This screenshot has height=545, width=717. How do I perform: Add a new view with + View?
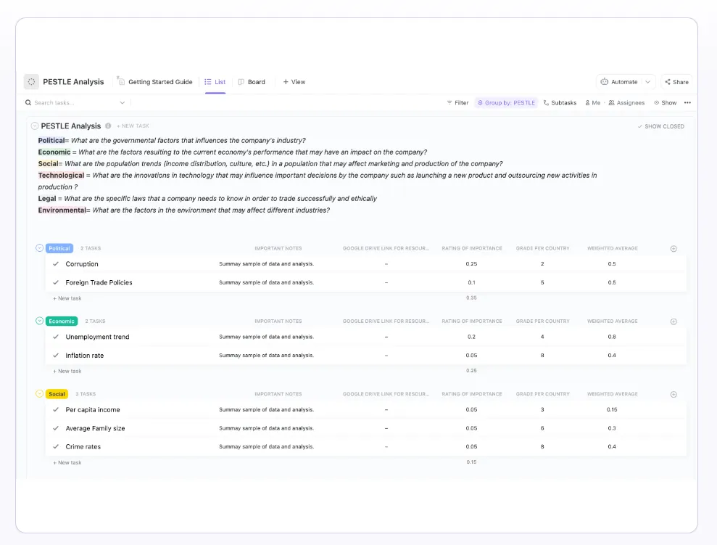pyautogui.click(x=294, y=82)
